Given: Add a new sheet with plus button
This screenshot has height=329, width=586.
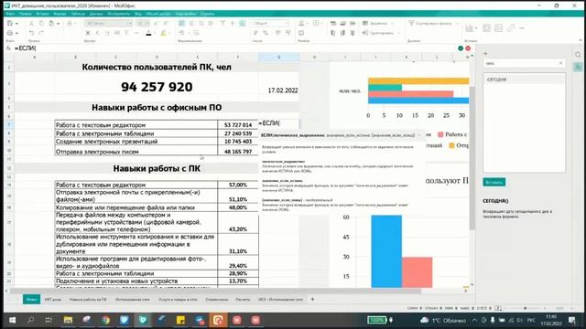Looking at the screenshot, I should [x=312, y=299].
